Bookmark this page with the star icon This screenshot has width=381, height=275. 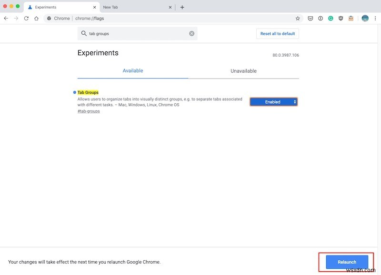point(298,19)
